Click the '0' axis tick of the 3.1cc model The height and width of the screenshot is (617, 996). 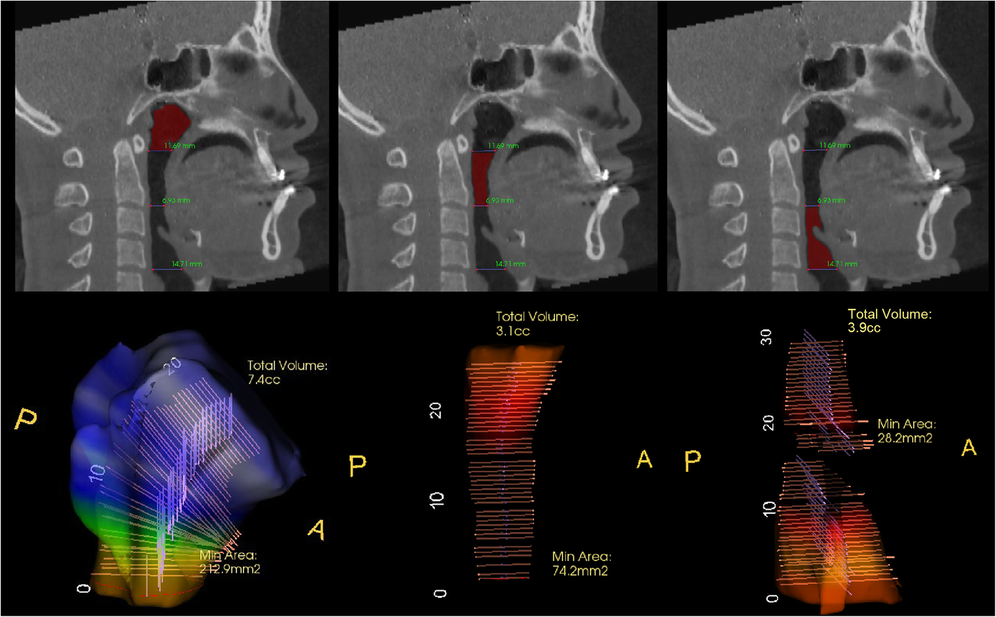pos(440,593)
